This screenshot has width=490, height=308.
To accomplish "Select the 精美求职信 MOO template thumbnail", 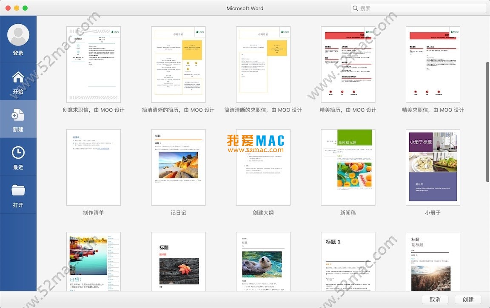I will 433,65.
